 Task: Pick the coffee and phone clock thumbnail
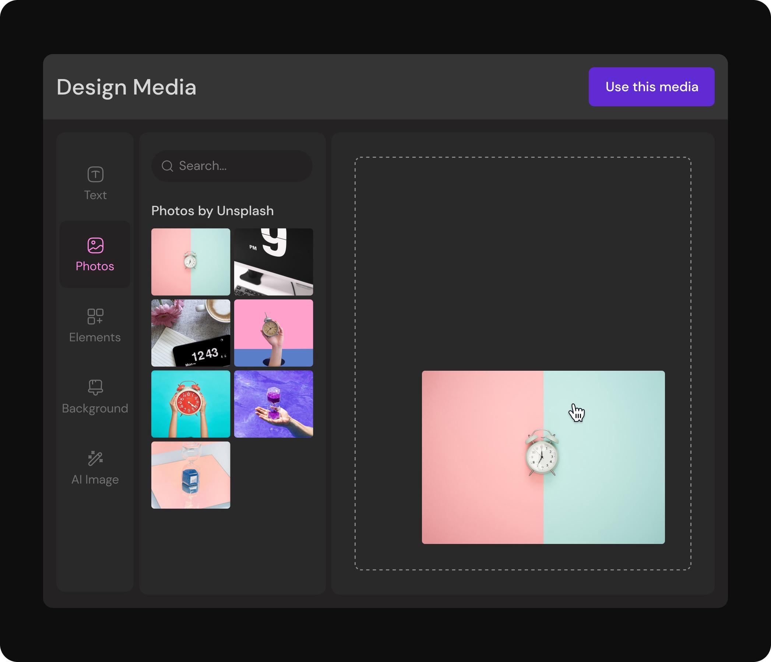190,333
